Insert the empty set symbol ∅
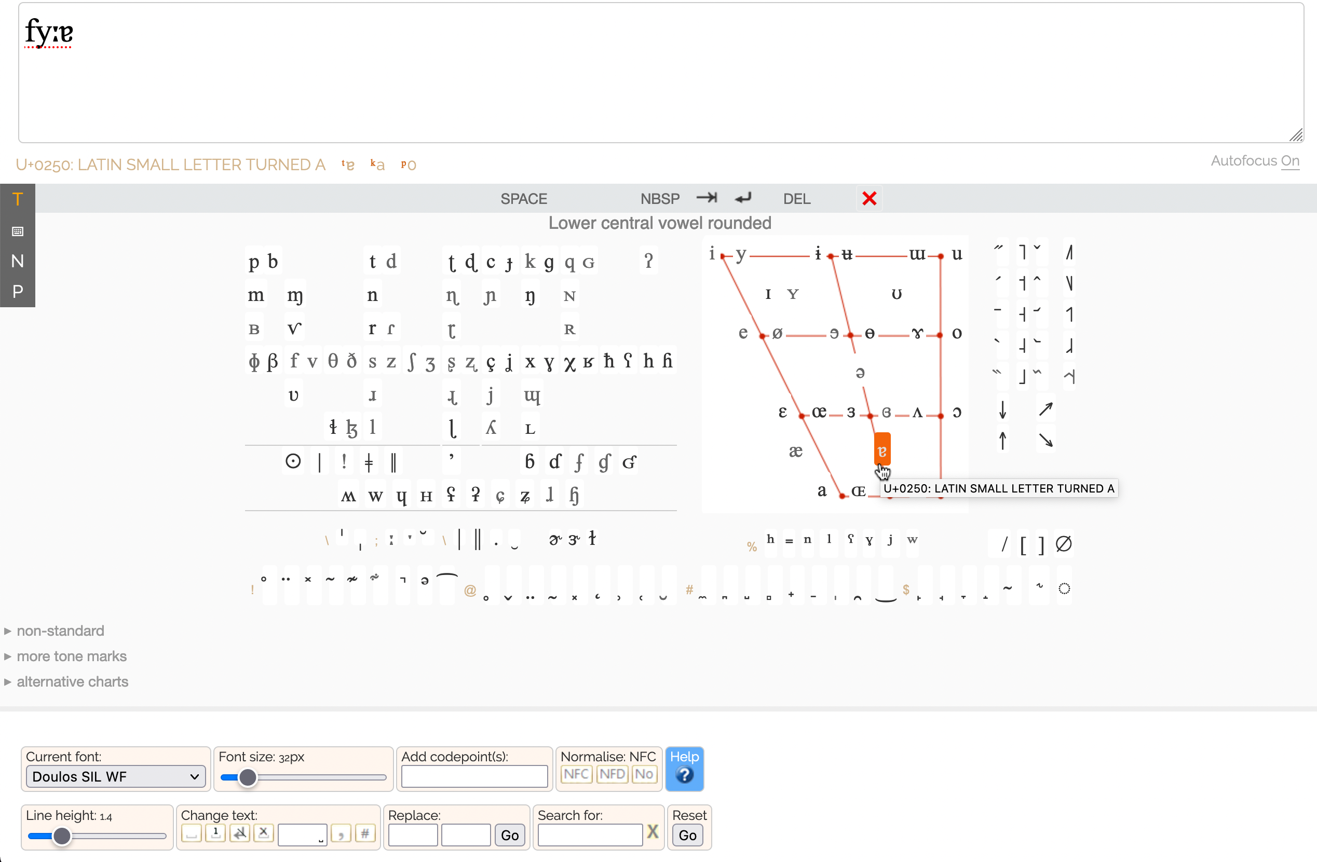The width and height of the screenshot is (1317, 862). pos(1063,544)
